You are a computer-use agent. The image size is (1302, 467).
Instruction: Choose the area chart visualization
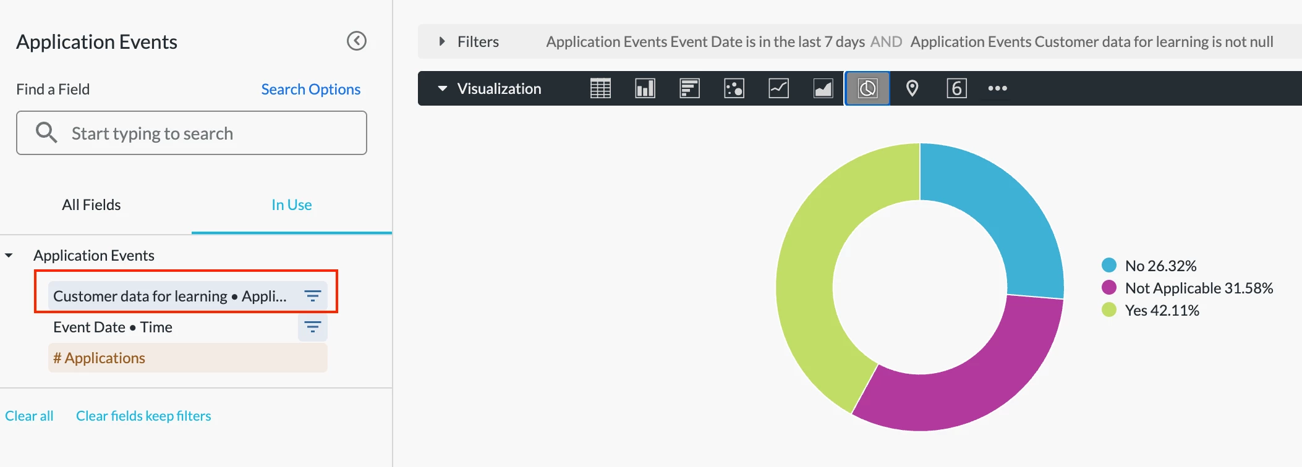[823, 88]
